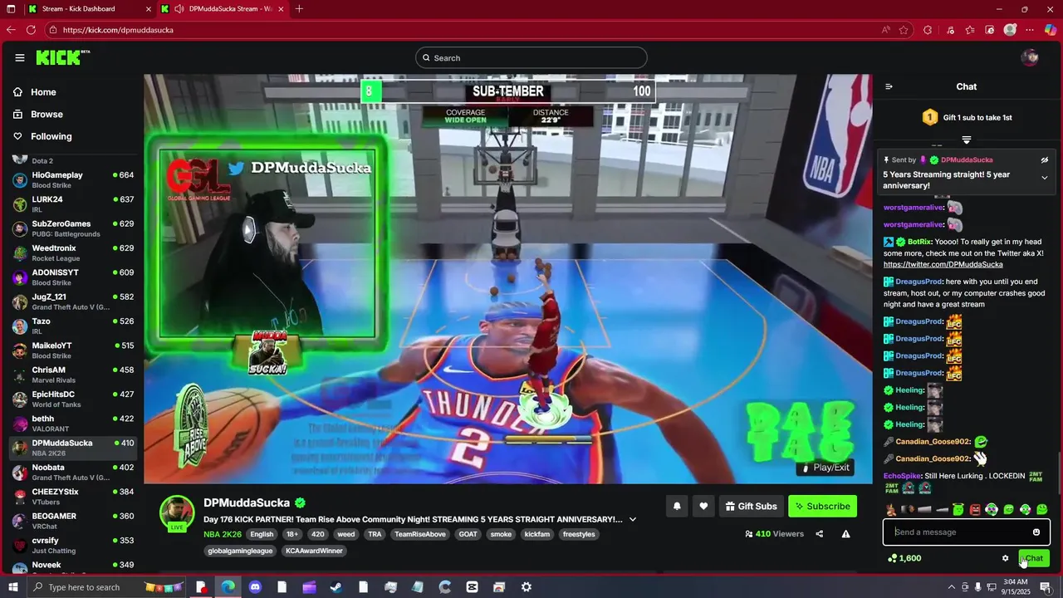Viewport: 1063px width, 598px height.
Task: Open chat settings gear
Action: pos(1005,558)
